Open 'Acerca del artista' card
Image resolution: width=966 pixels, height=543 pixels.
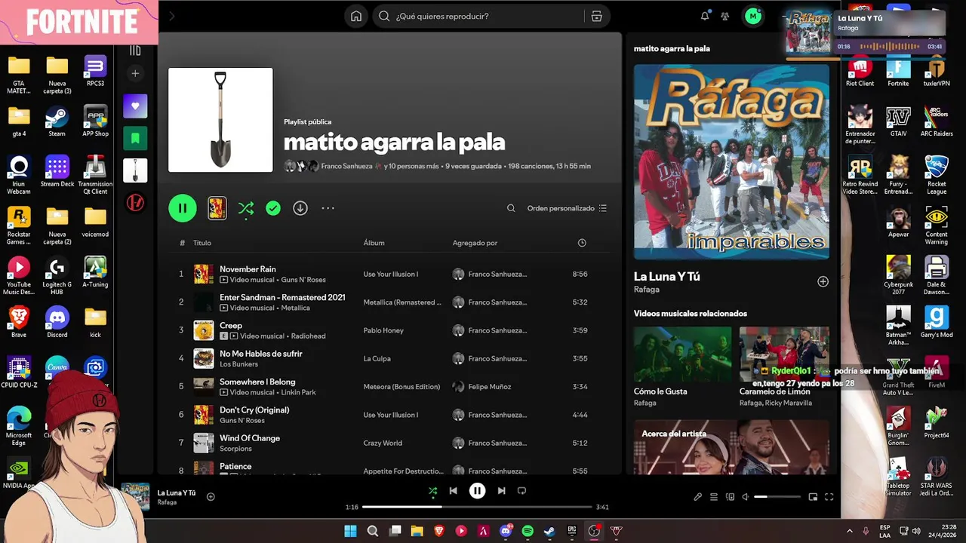point(731,446)
